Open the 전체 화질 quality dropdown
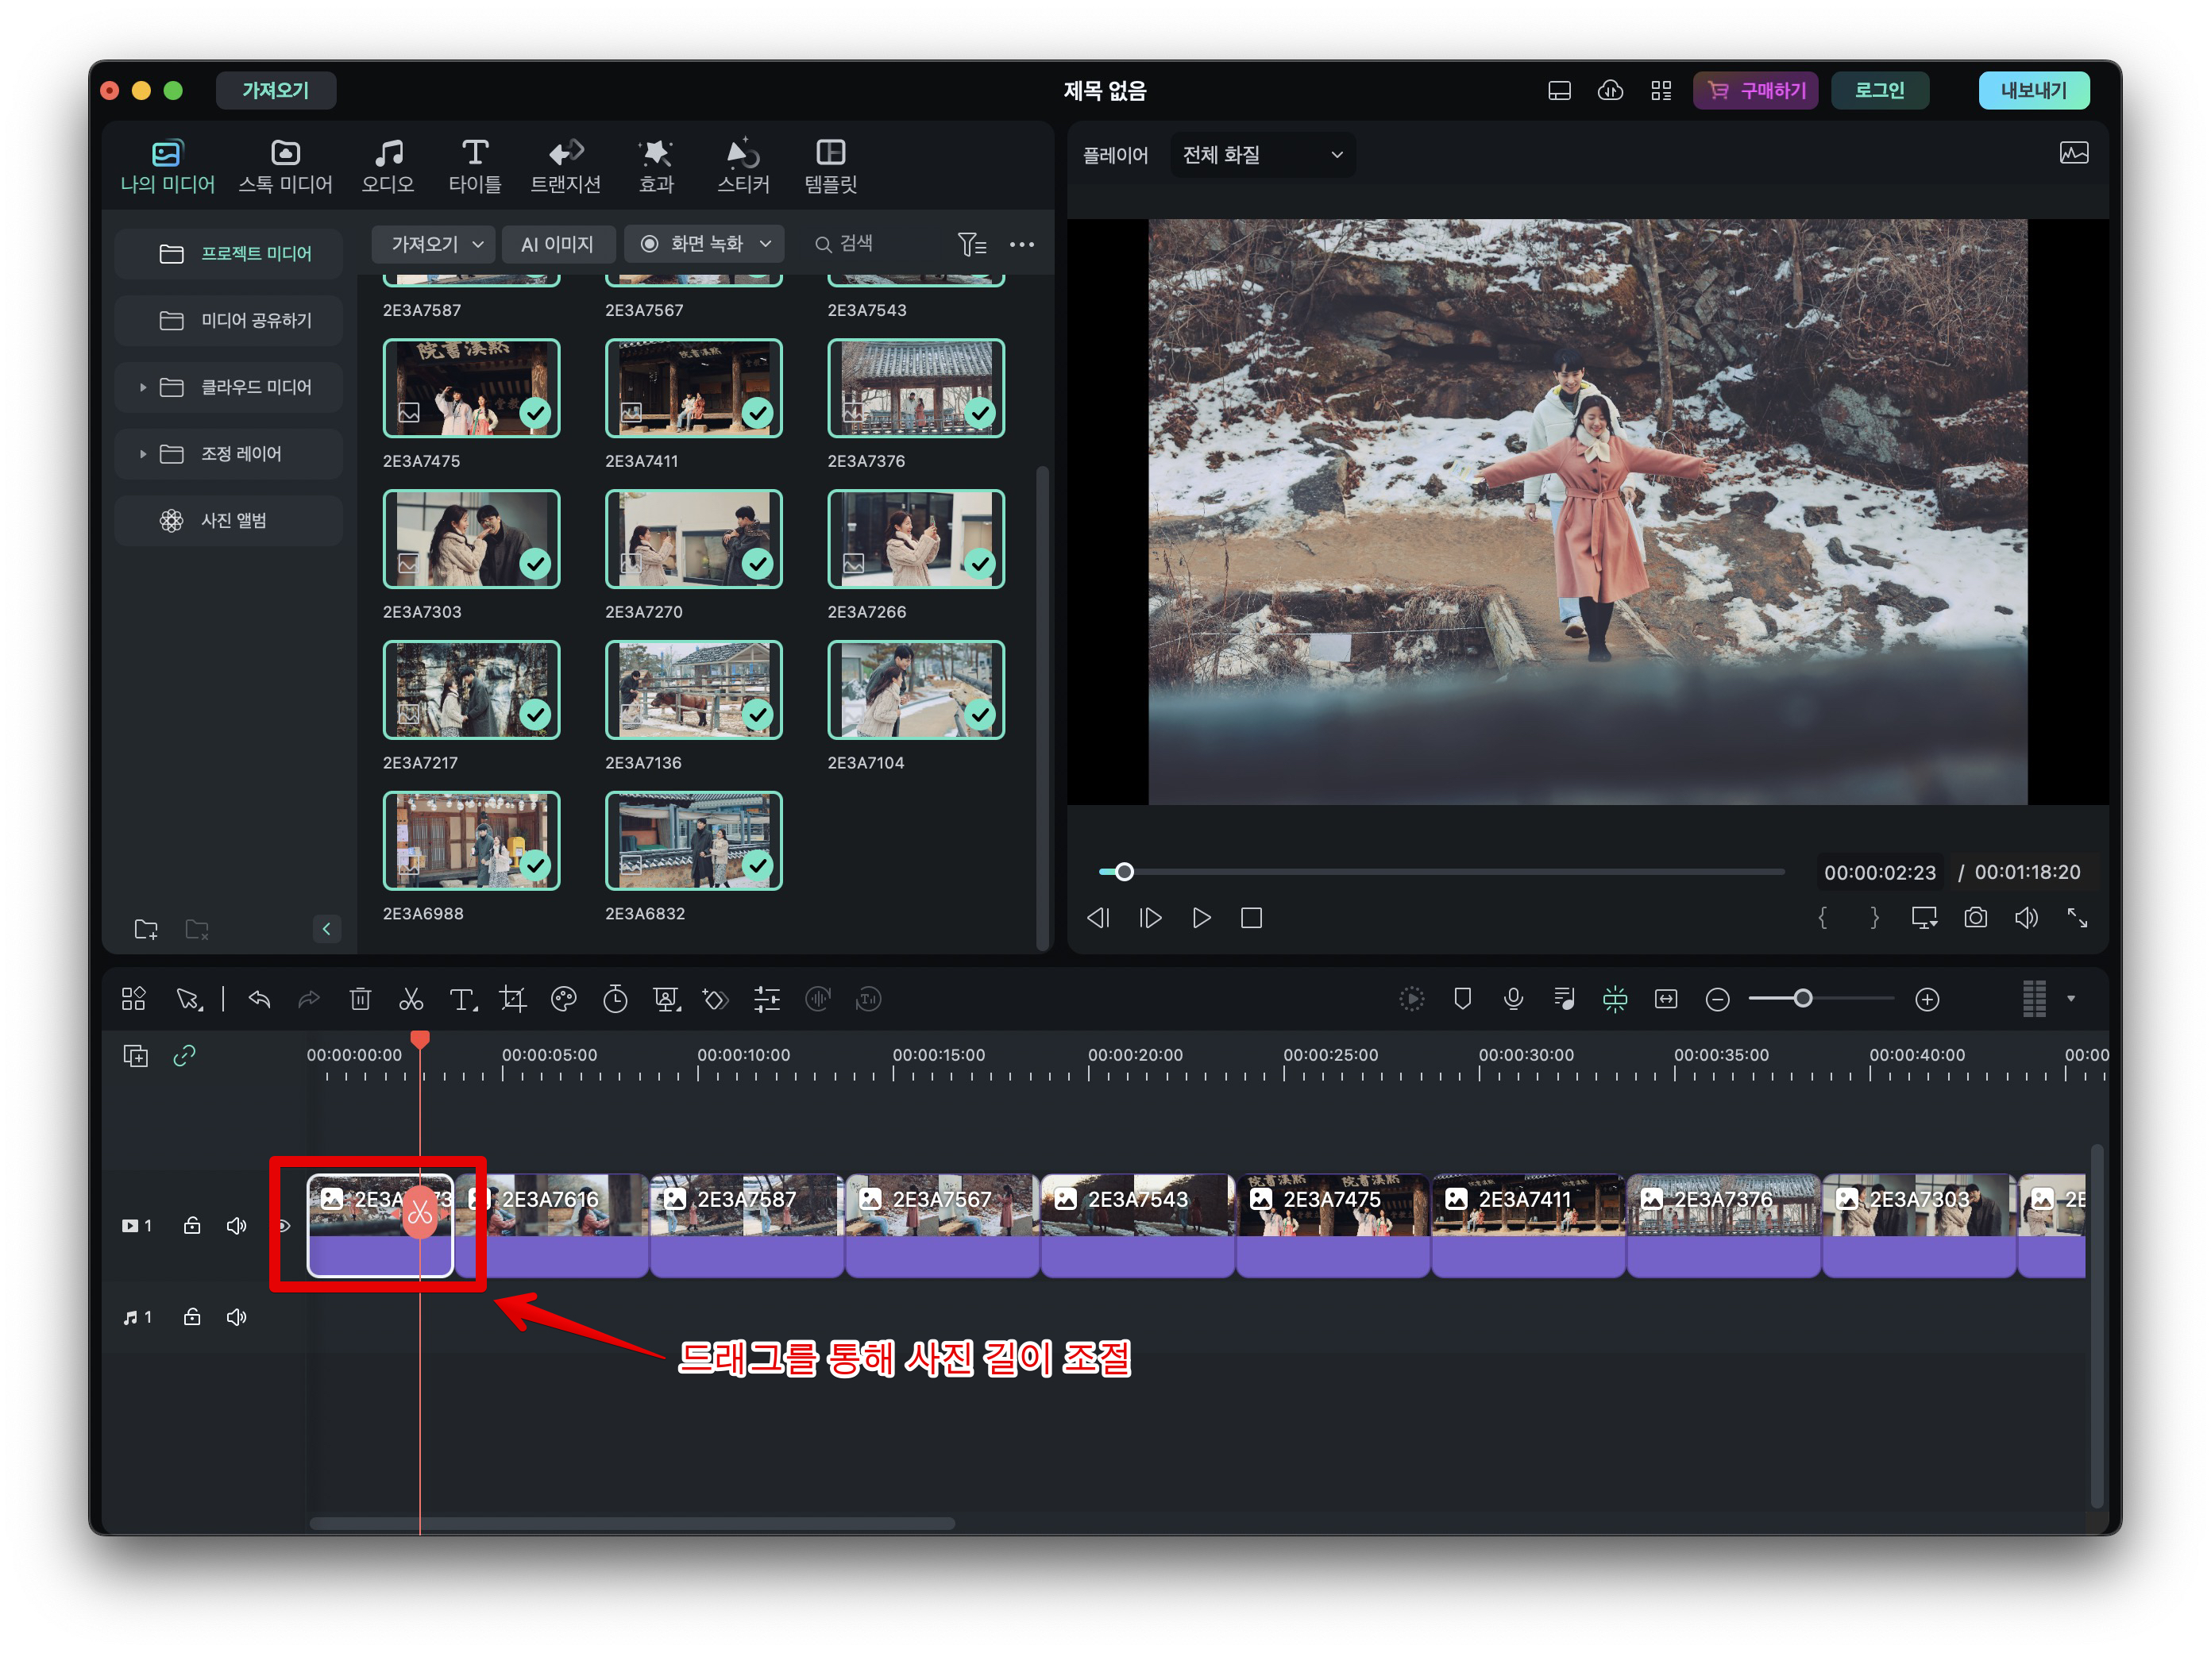2211x1653 pixels. coord(1261,155)
